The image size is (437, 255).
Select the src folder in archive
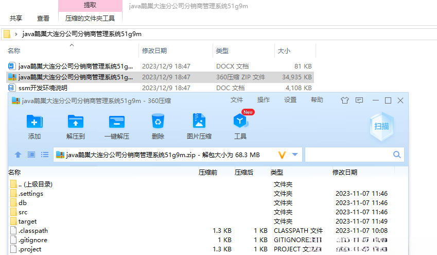(23, 212)
